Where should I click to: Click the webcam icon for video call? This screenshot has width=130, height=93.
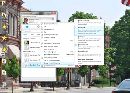(x=42, y=29)
